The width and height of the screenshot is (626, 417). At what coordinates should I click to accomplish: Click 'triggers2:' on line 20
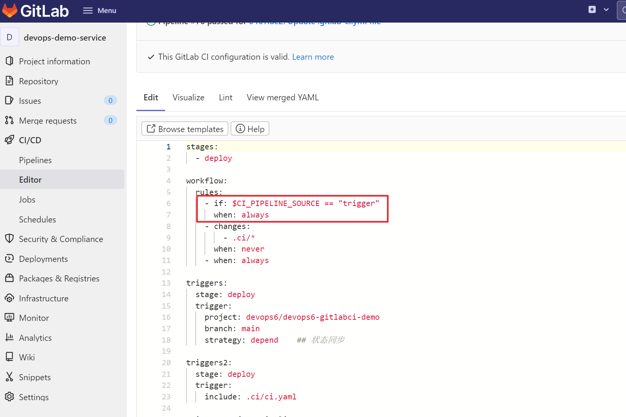pos(209,363)
